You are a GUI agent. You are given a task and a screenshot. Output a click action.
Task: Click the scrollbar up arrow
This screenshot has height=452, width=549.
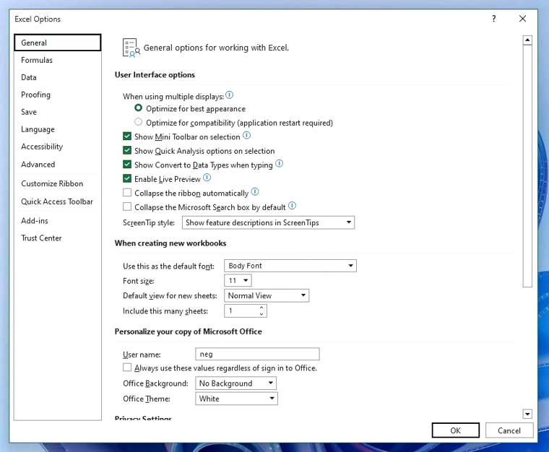tap(527, 40)
